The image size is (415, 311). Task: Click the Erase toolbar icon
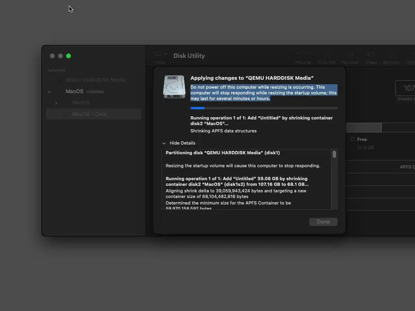tap(371, 54)
